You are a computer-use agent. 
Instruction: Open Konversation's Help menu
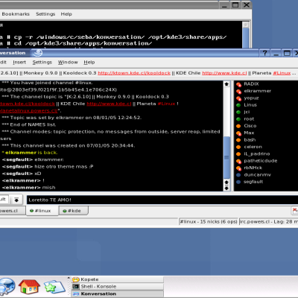coord(89,62)
